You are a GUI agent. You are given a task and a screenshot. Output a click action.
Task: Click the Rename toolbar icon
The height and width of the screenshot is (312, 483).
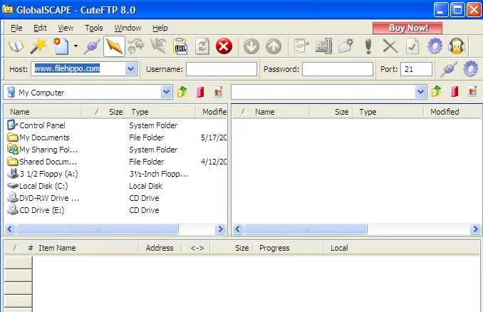pos(323,46)
